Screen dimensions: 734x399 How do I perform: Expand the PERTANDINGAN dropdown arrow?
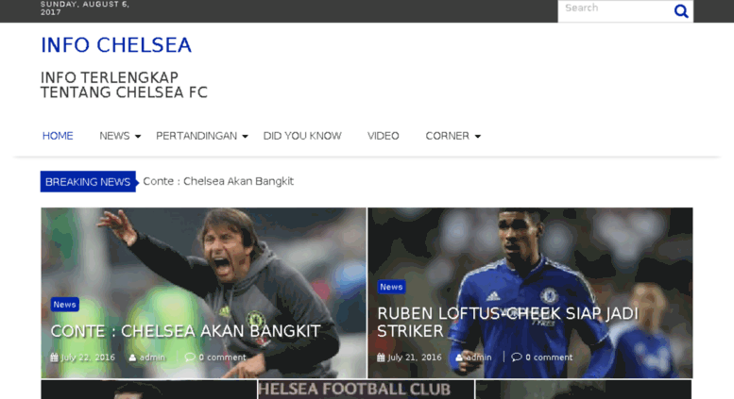pyautogui.click(x=245, y=137)
